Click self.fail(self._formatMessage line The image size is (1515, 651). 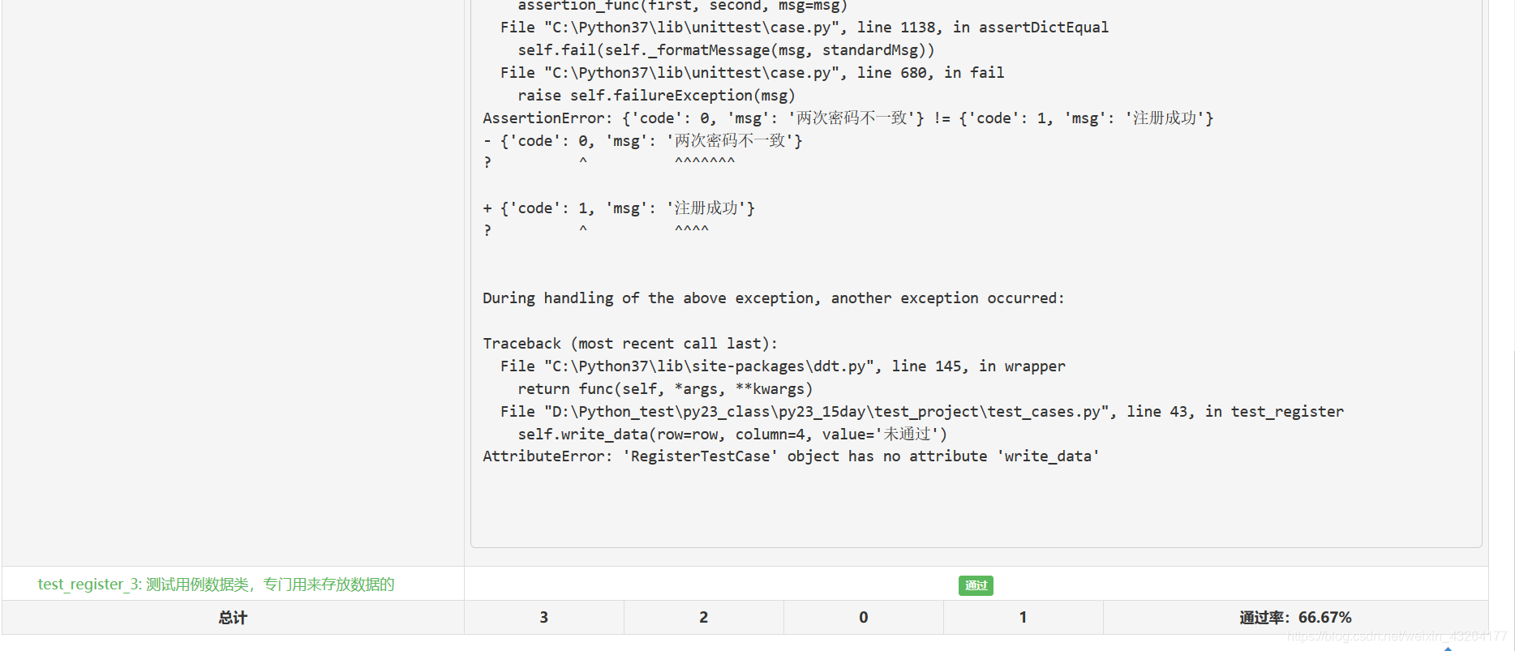point(726,50)
